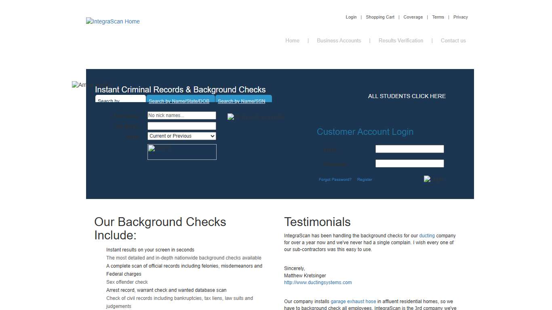Open the www.ductingsystems.com link
The width and height of the screenshot is (552, 310).
point(318,282)
